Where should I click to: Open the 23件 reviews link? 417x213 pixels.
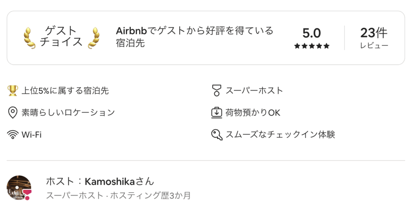pyautogui.click(x=374, y=38)
